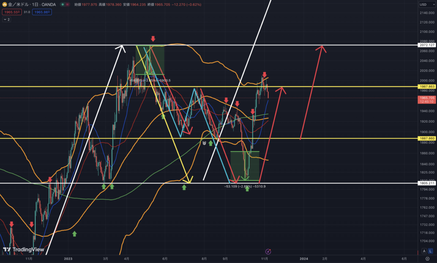The width and height of the screenshot is (437, 263).
Task: Click the yellow 1887.860 line price label
Action: [x=427, y=138]
